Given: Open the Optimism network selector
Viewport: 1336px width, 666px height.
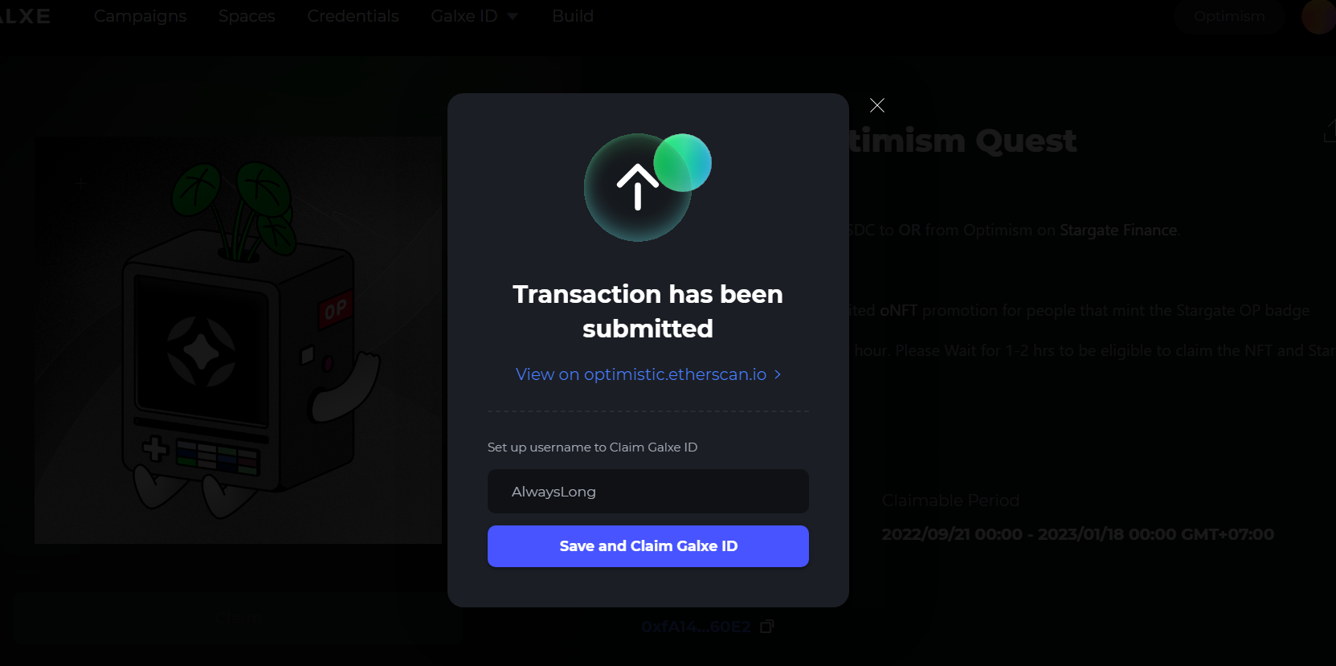Looking at the screenshot, I should (x=1229, y=16).
